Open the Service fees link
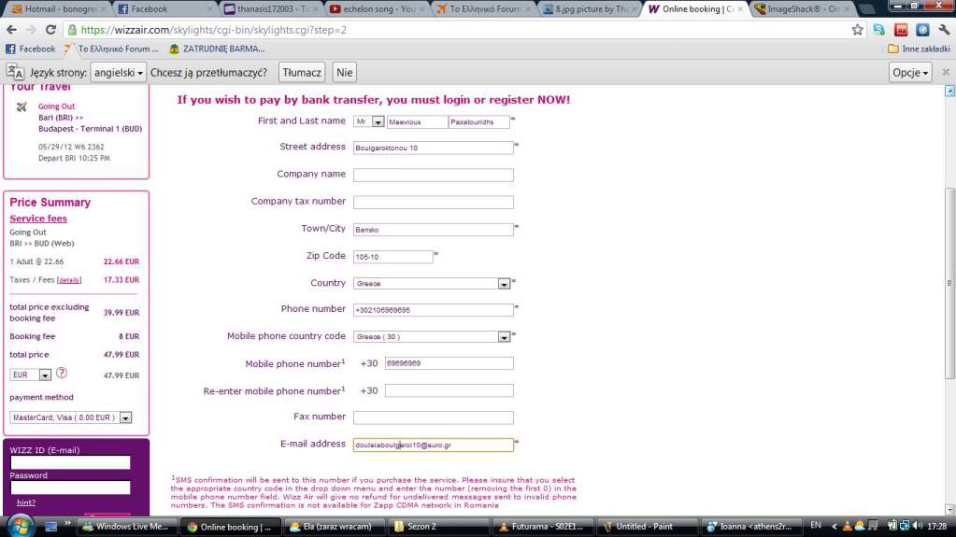Screen dimensions: 956x537 click(38, 219)
